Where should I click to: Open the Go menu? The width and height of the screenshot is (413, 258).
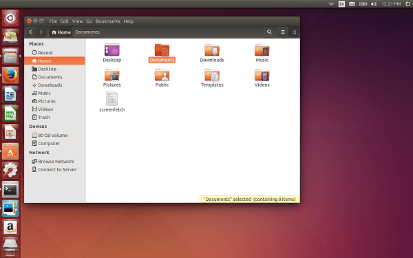[x=89, y=21]
